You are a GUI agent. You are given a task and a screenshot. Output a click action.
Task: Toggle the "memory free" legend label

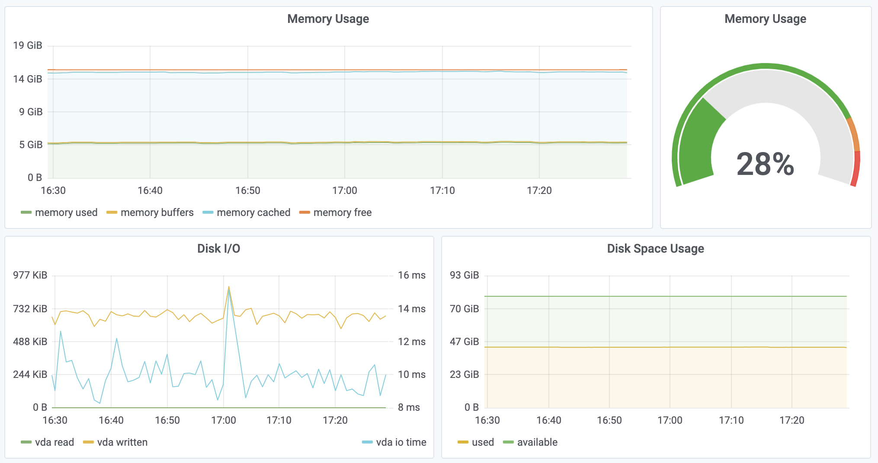coord(343,212)
